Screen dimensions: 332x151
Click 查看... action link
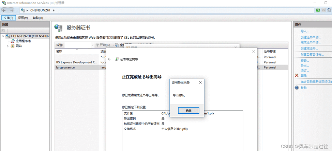pos(305,61)
